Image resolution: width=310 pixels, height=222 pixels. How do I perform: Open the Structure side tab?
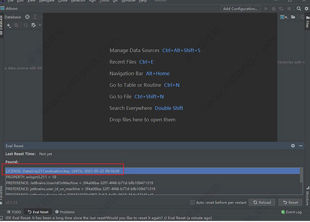pos(307,196)
